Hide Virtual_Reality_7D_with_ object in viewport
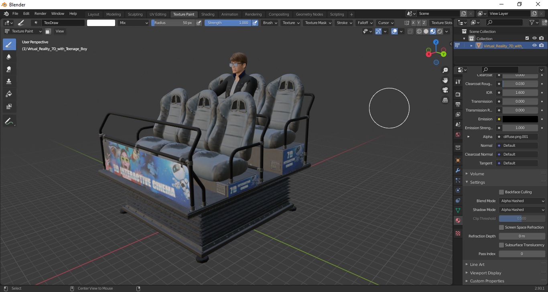Viewport: 548px width, 292px height. pyautogui.click(x=534, y=46)
